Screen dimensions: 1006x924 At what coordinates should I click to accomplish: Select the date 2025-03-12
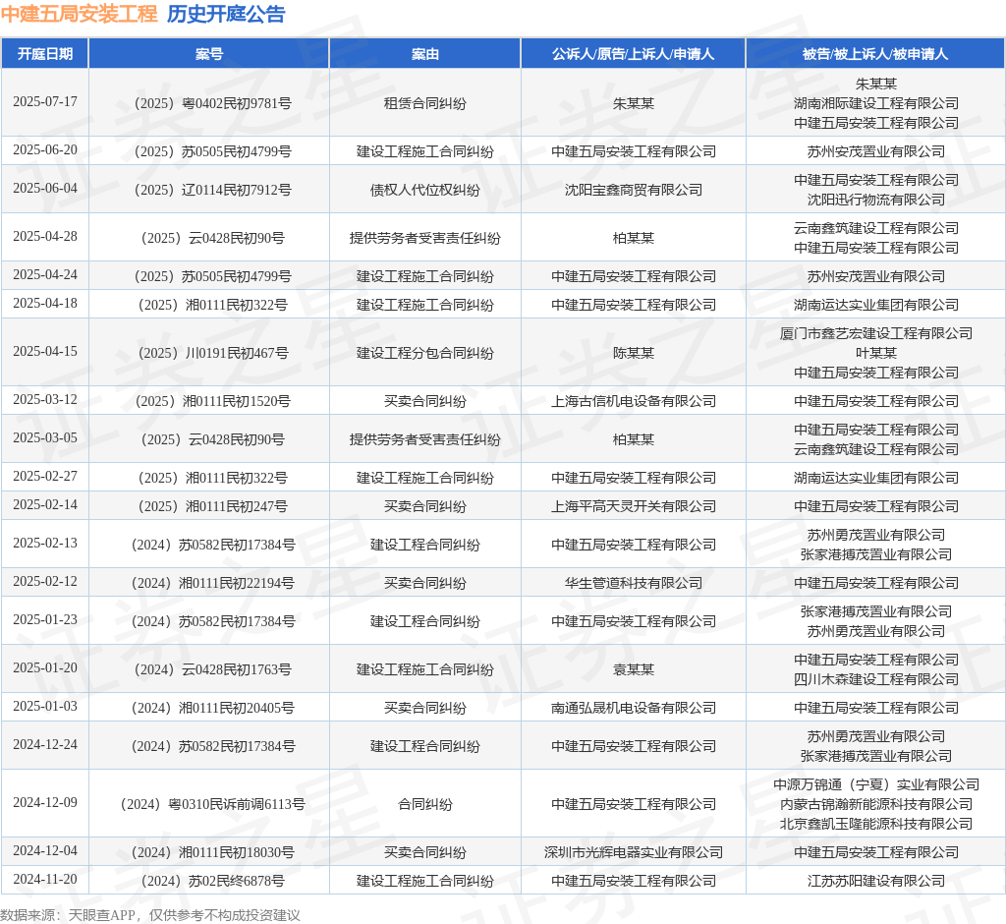pos(45,400)
